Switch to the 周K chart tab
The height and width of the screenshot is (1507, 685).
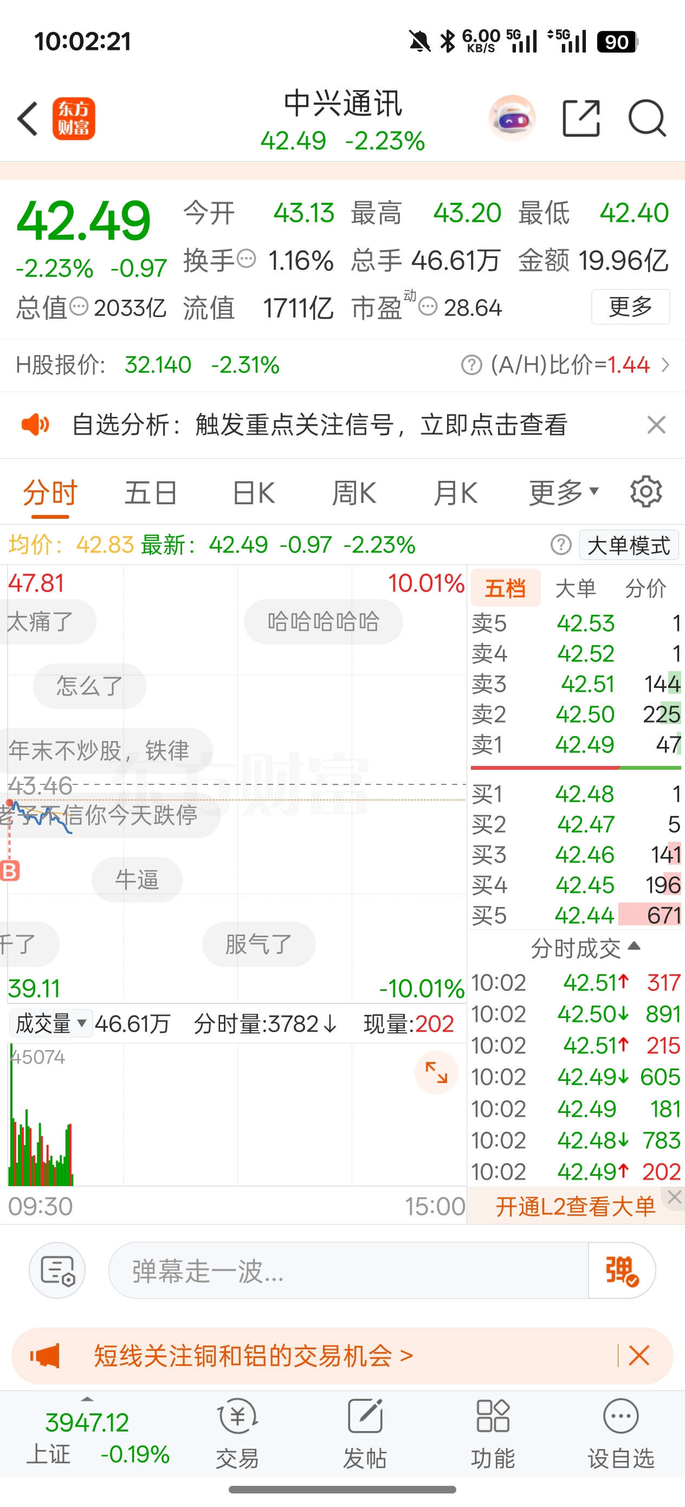point(354,493)
